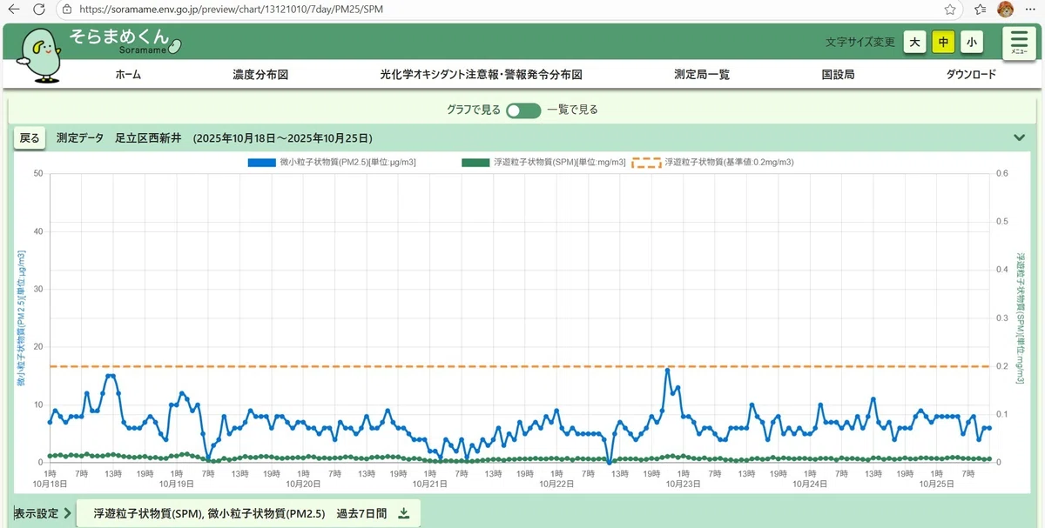Screen dimensions: 1045x528
Task: Open the ダウンロード link
Action: pos(971,75)
